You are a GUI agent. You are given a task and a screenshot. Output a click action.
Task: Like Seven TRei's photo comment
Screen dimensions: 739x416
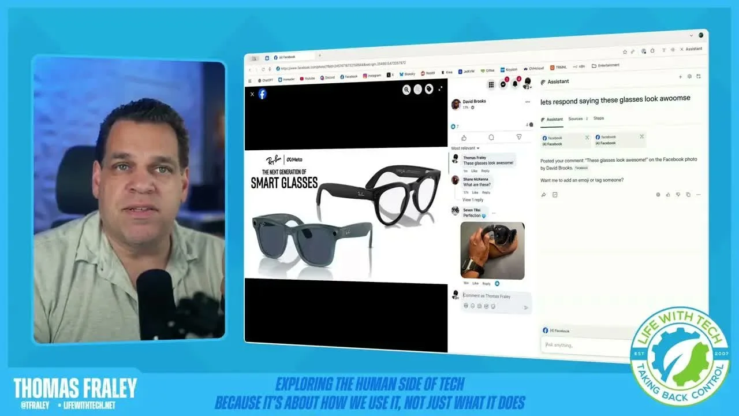[476, 283]
